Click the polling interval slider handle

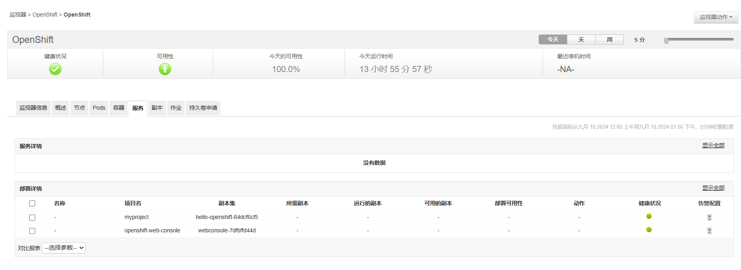coord(666,40)
